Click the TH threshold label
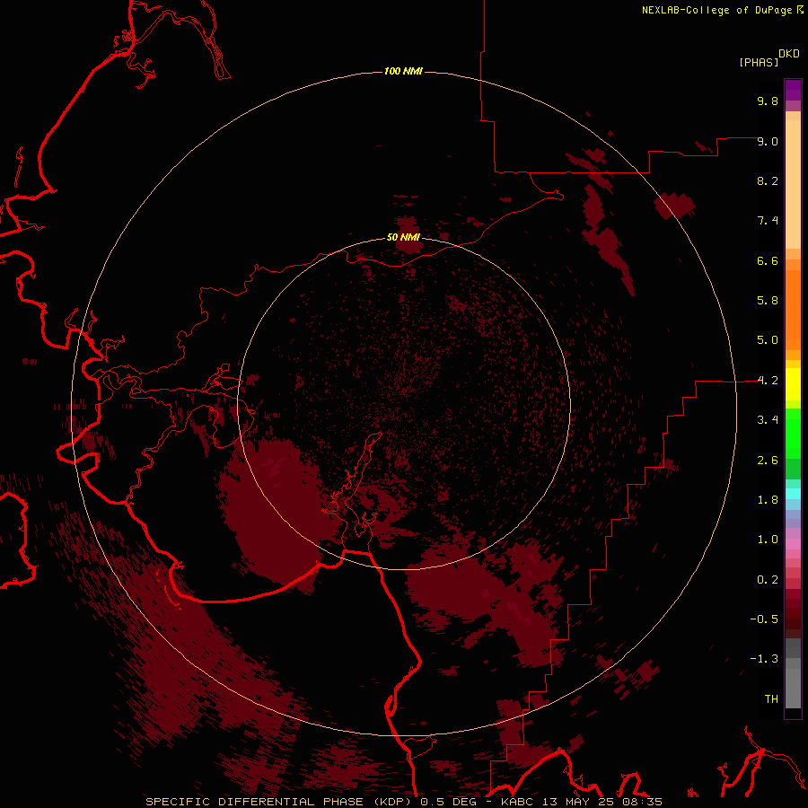The height and width of the screenshot is (808, 808). click(x=771, y=699)
